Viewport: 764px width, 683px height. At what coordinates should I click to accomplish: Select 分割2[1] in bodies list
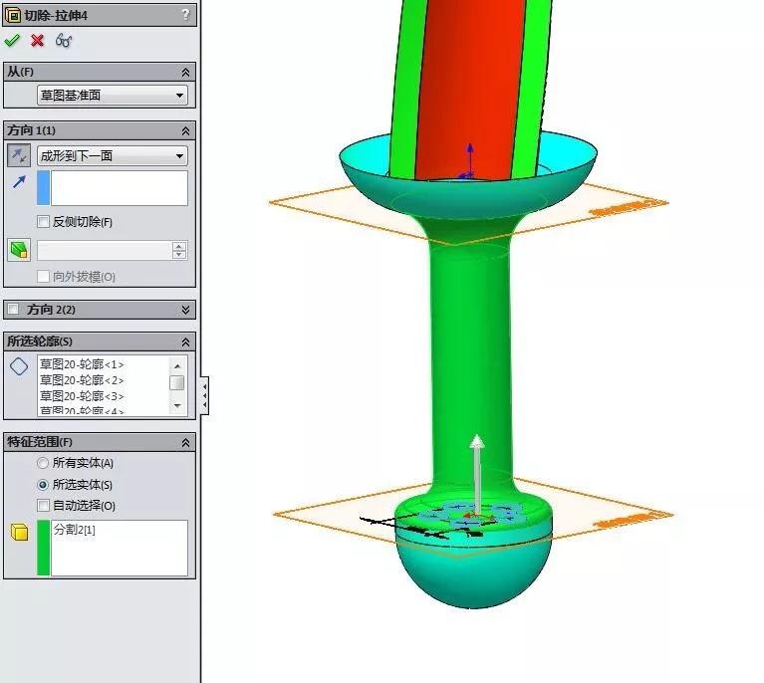(75, 529)
